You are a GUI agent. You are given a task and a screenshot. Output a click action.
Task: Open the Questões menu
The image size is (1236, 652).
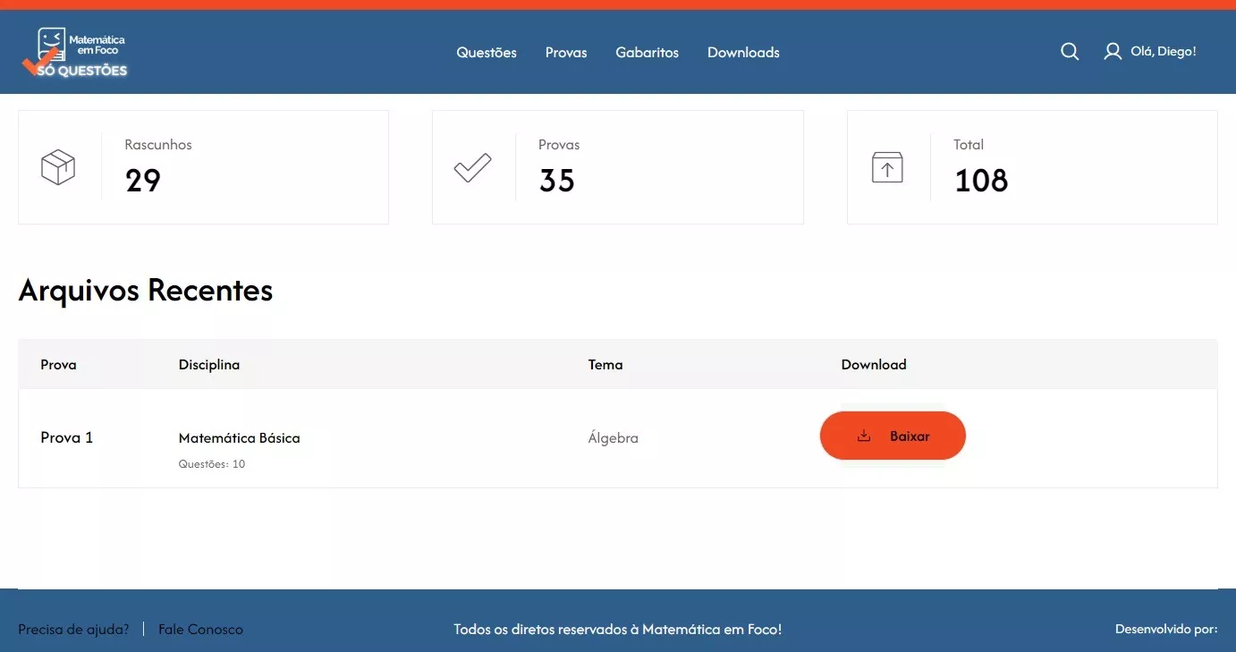[487, 53]
